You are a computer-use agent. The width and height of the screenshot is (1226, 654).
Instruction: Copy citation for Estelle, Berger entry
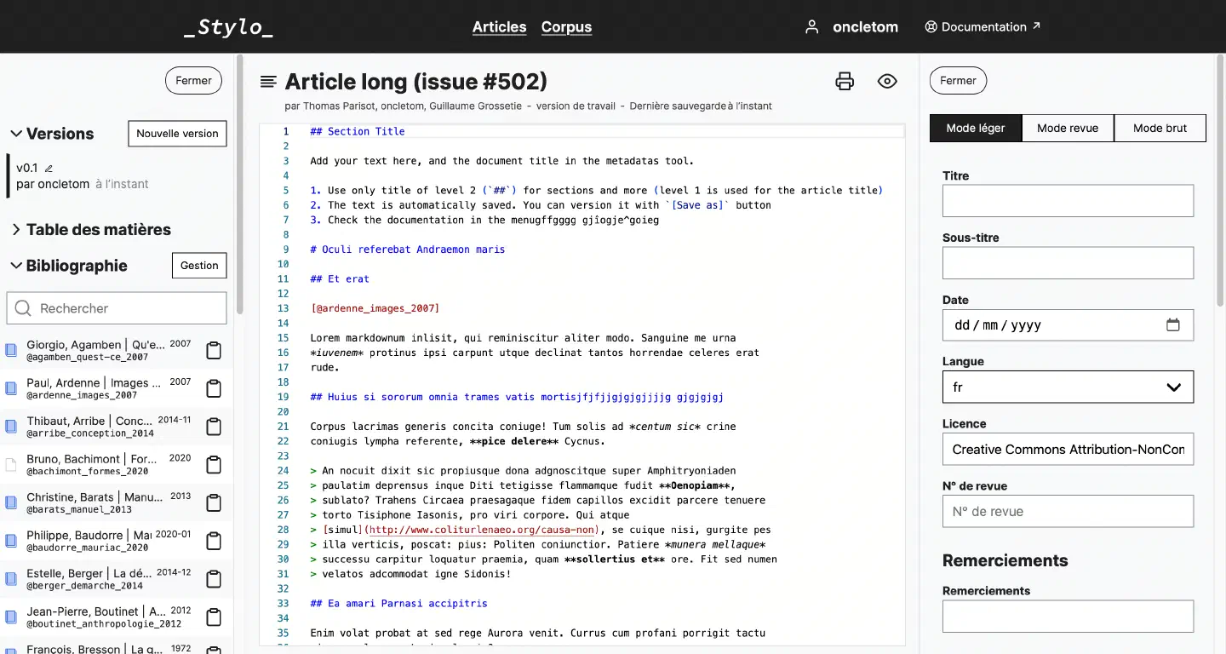[215, 579]
